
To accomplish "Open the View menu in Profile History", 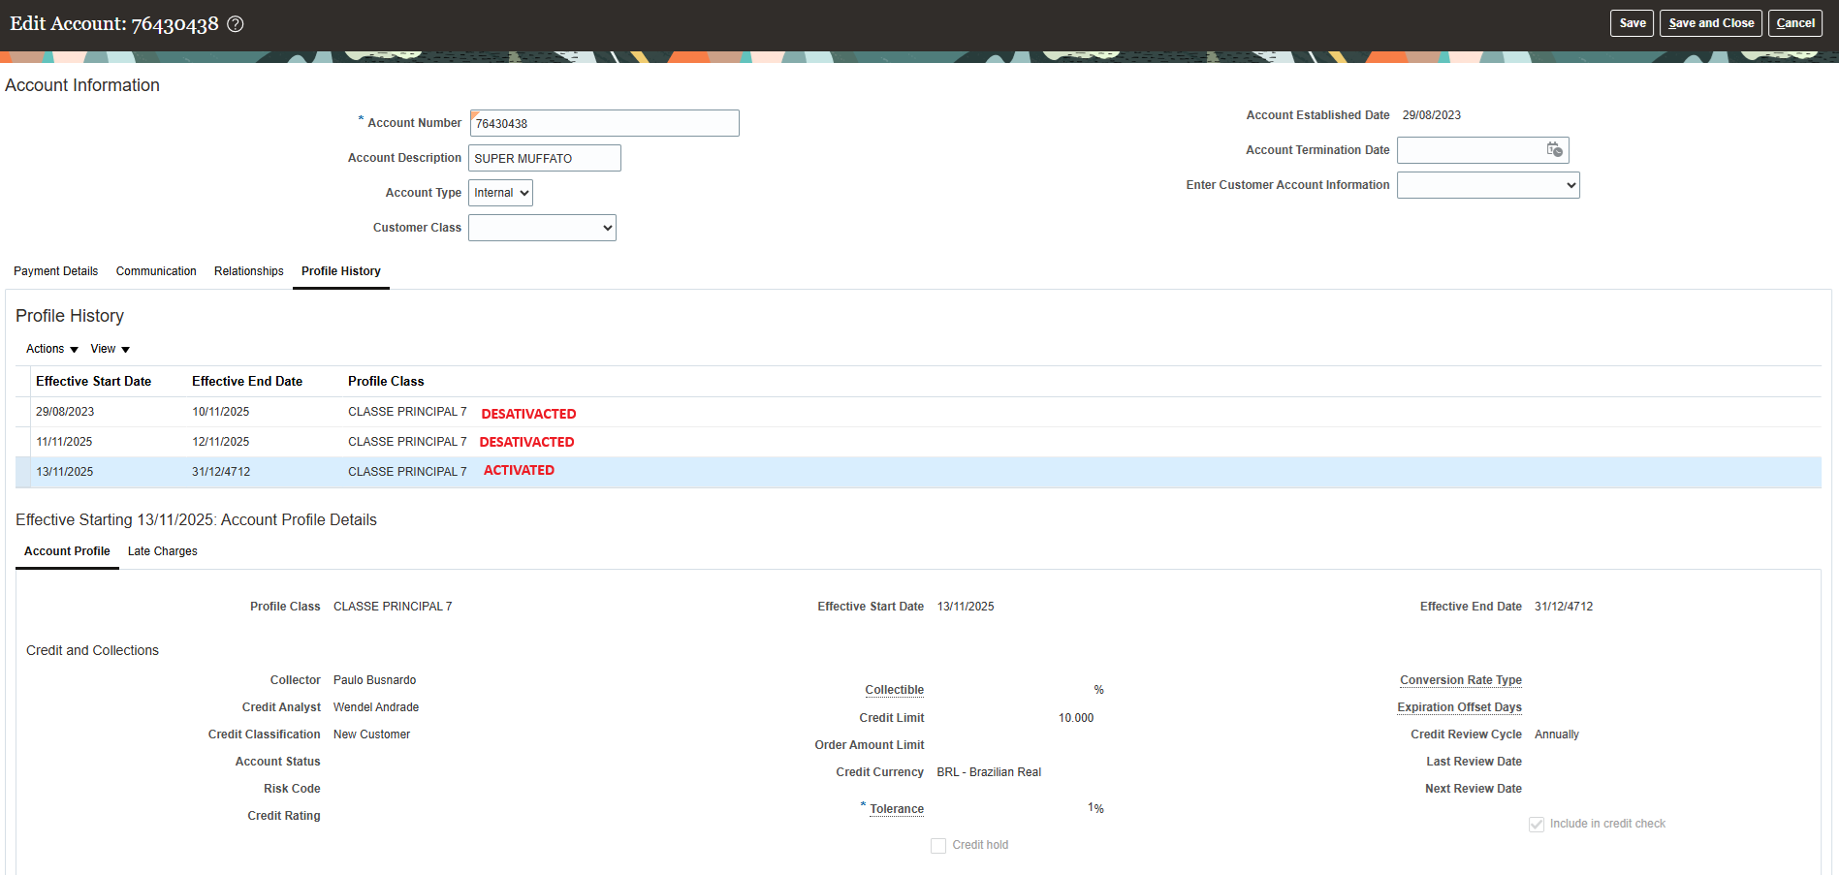I will pyautogui.click(x=109, y=349).
